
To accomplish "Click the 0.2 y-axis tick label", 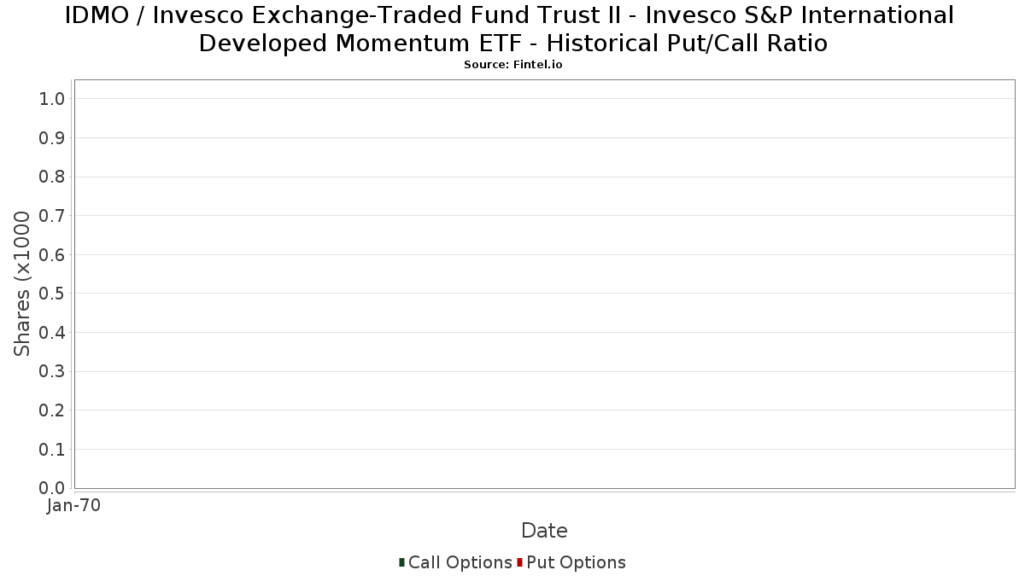I will click(x=52, y=410).
